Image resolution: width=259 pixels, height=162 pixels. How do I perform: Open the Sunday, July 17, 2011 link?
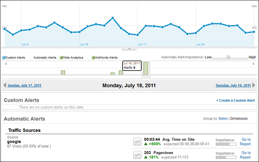click(x=25, y=86)
